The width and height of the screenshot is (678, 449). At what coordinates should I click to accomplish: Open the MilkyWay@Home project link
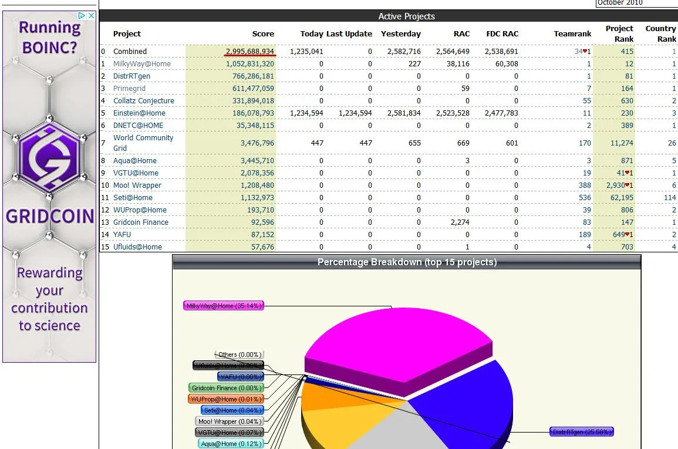[x=142, y=63]
